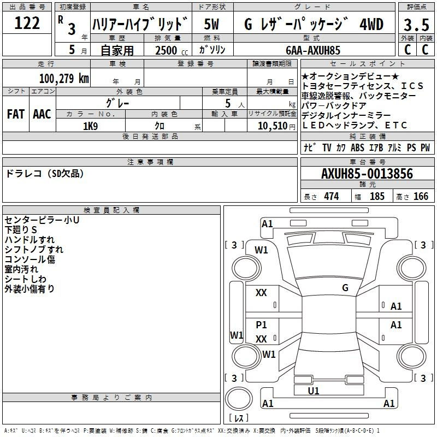This screenshot has height=437, width=437.
Task: Click the mileage value 100,279 km
Action: [x=63, y=79]
